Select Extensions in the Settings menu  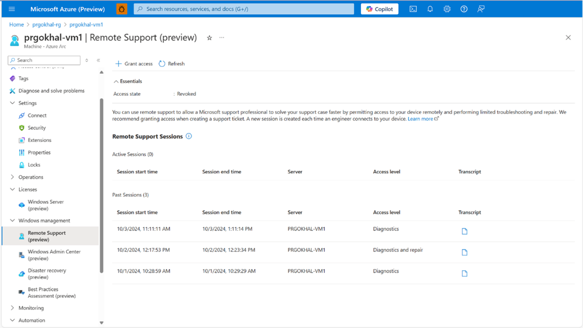[x=39, y=140]
